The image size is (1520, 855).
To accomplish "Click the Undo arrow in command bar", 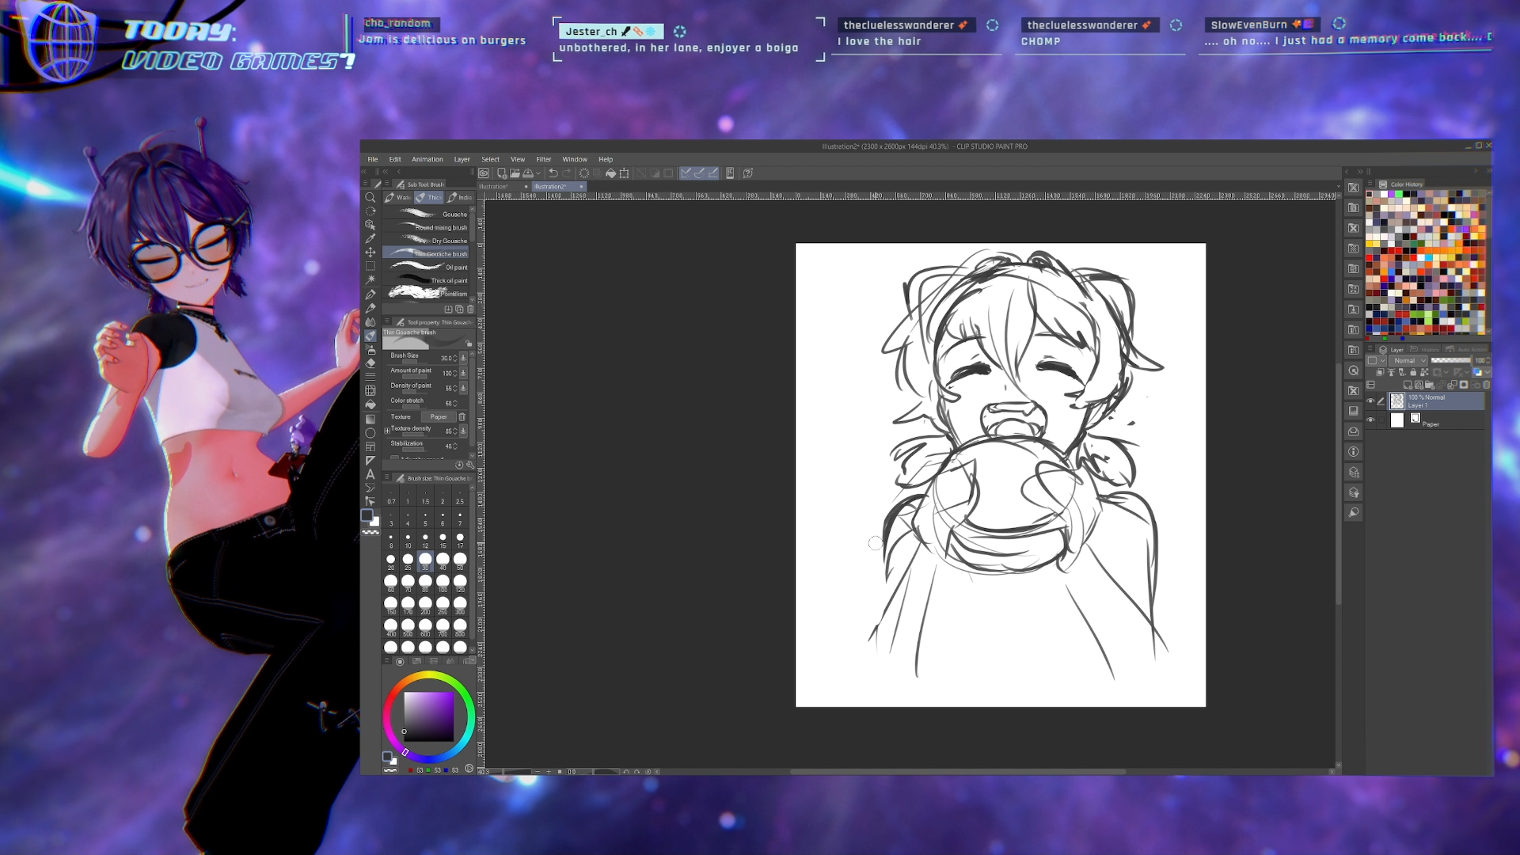I will pyautogui.click(x=553, y=173).
